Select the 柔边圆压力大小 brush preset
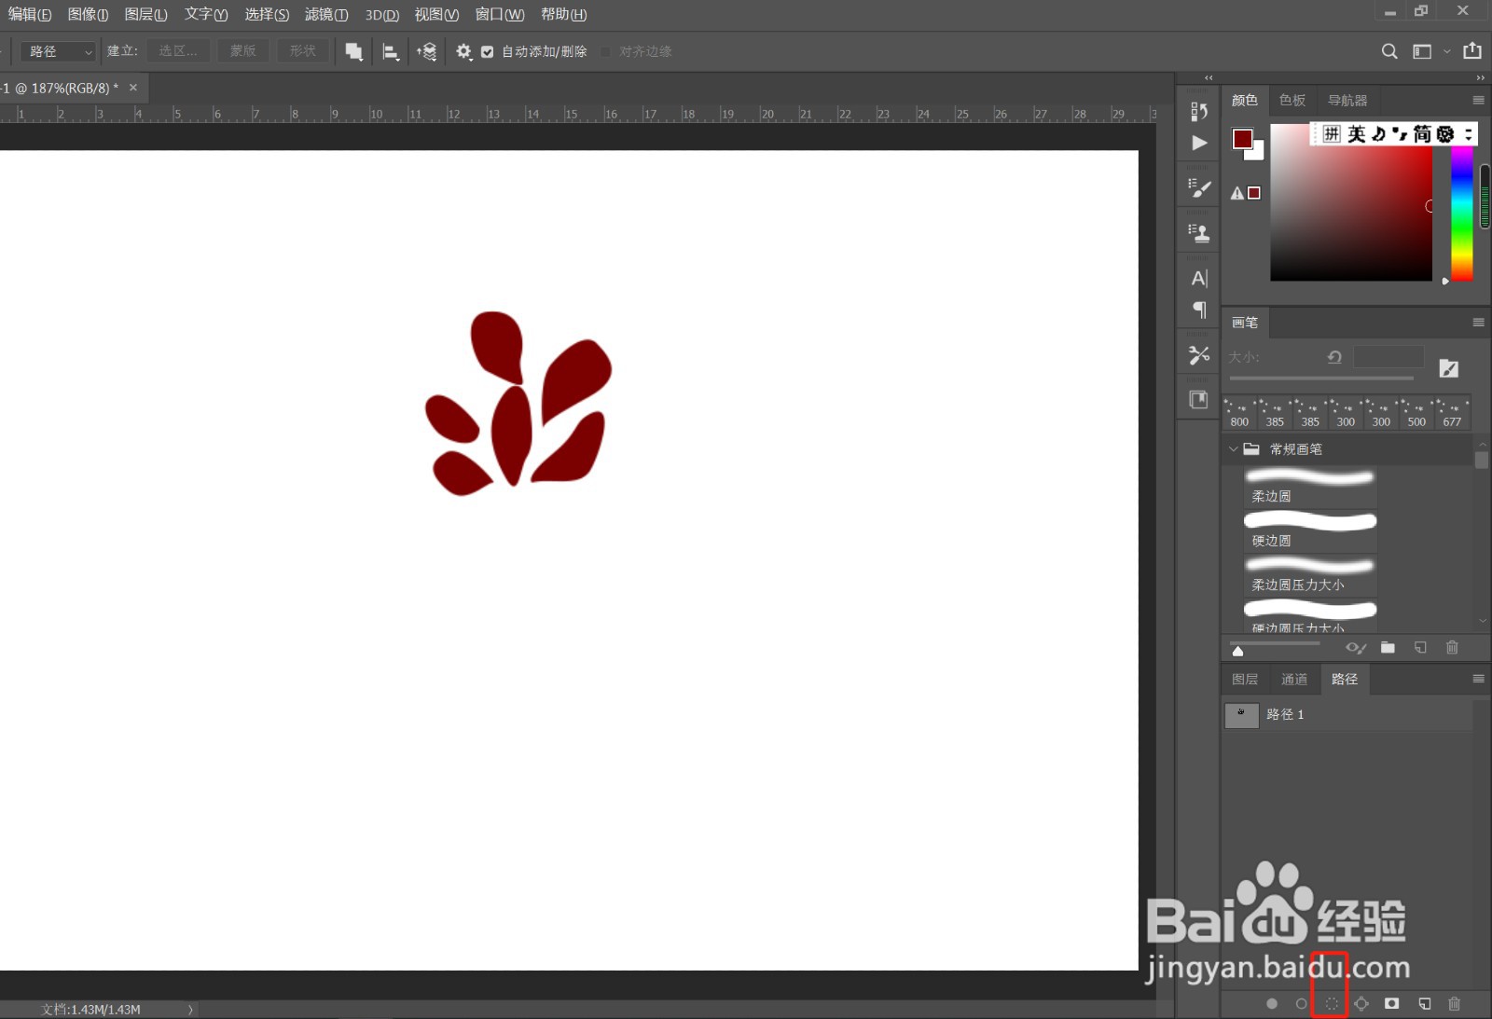The image size is (1492, 1019). 1310,575
